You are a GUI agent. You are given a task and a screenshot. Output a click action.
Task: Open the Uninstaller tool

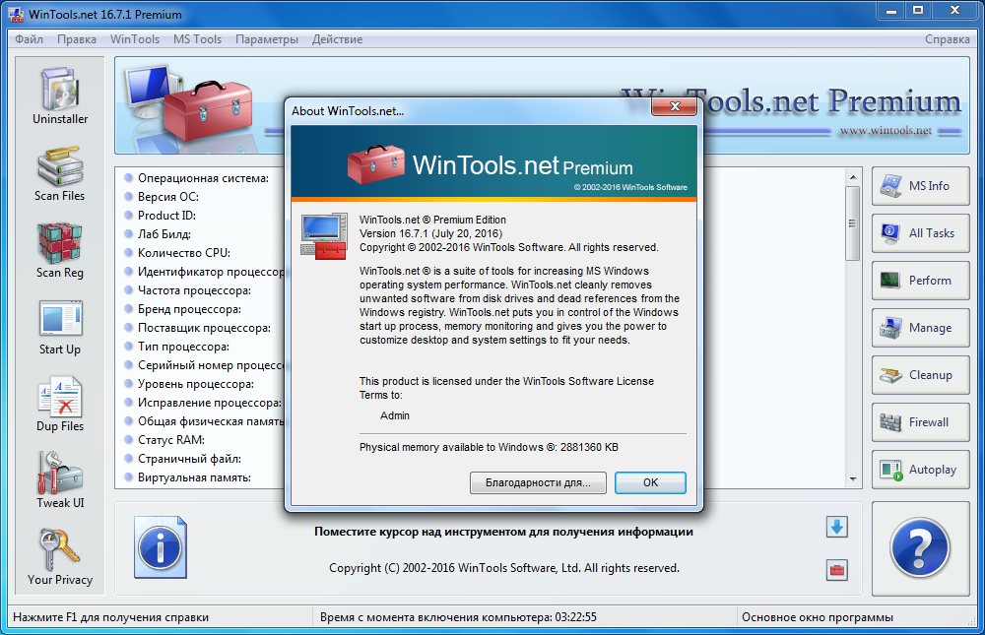60,96
